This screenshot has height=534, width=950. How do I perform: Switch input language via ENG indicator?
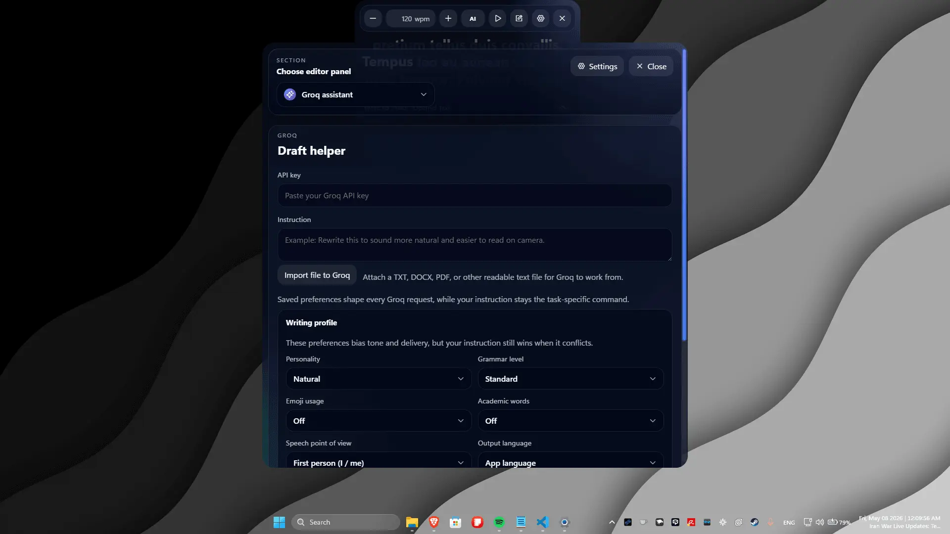click(789, 523)
